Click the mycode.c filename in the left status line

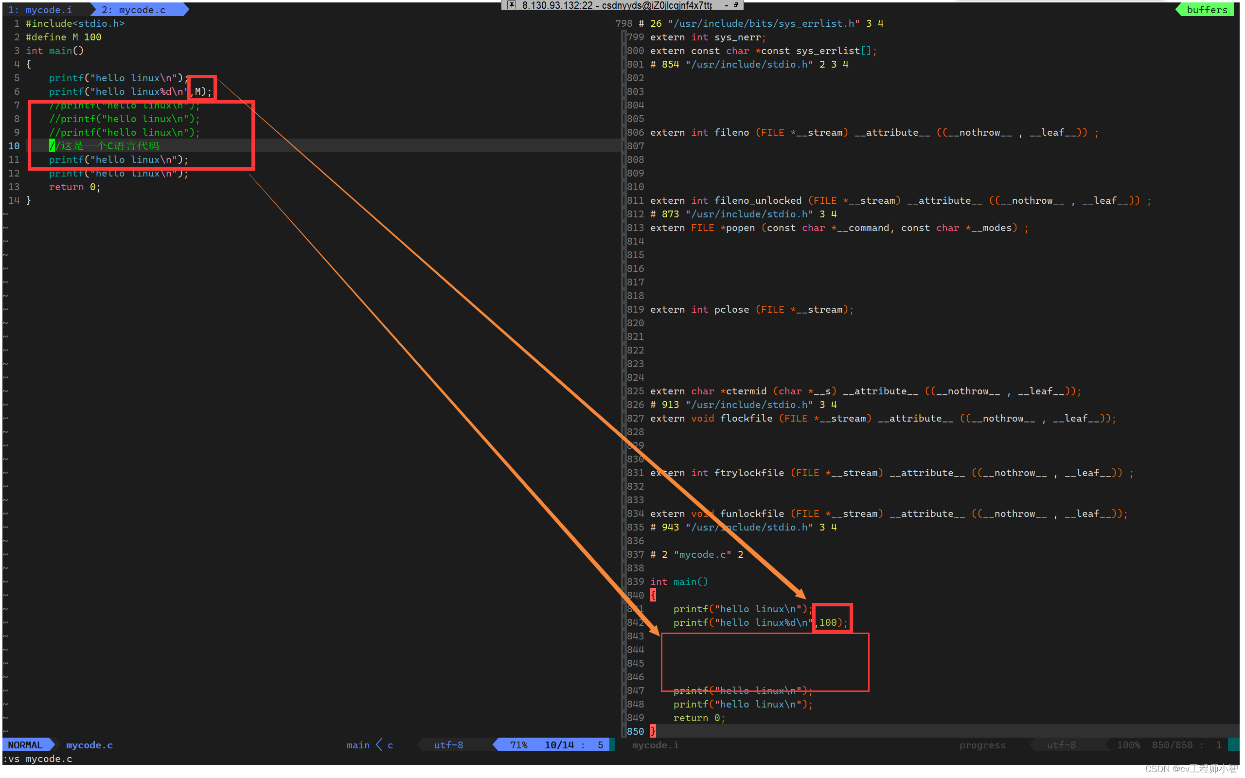(89, 745)
